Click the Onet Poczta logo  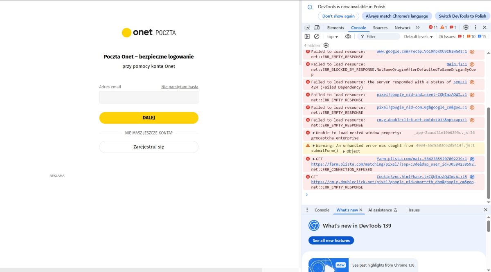(149, 32)
